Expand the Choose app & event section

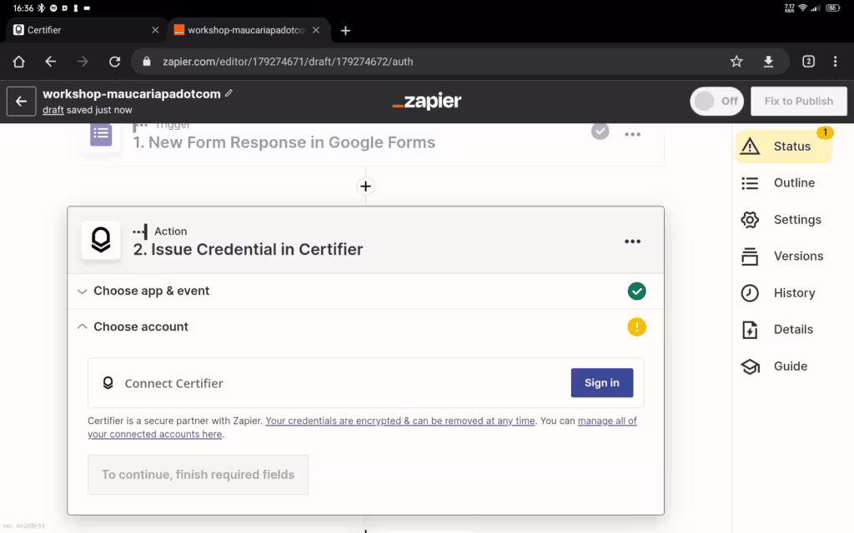(365, 291)
